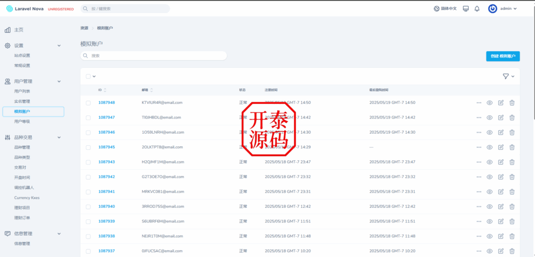The width and height of the screenshot is (535, 257).
Task: Open more actions for row 1087942
Action: pyautogui.click(x=479, y=177)
